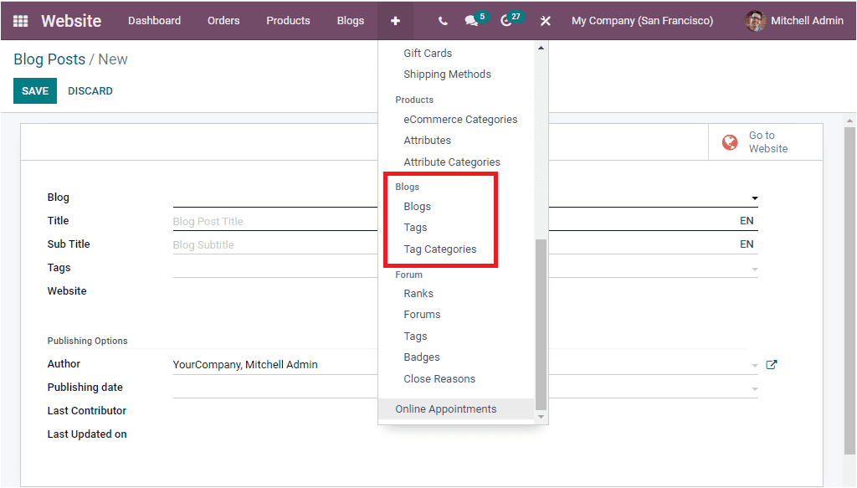Click the EN language label beside Title
The height and width of the screenshot is (488, 857).
click(745, 220)
